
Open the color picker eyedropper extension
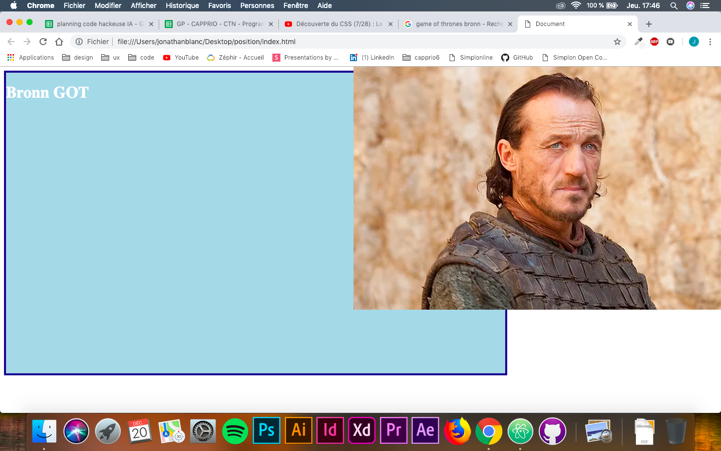click(x=638, y=42)
